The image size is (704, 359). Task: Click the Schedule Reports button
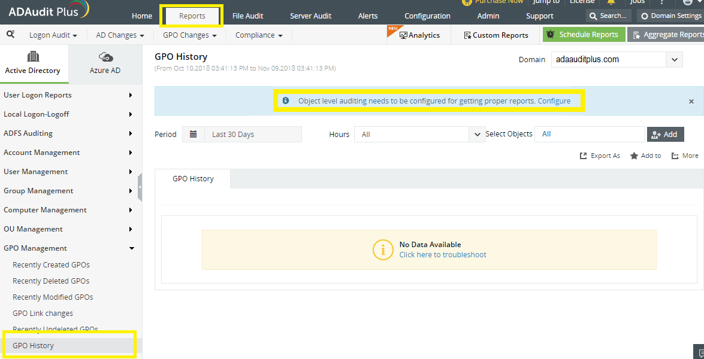(x=584, y=35)
